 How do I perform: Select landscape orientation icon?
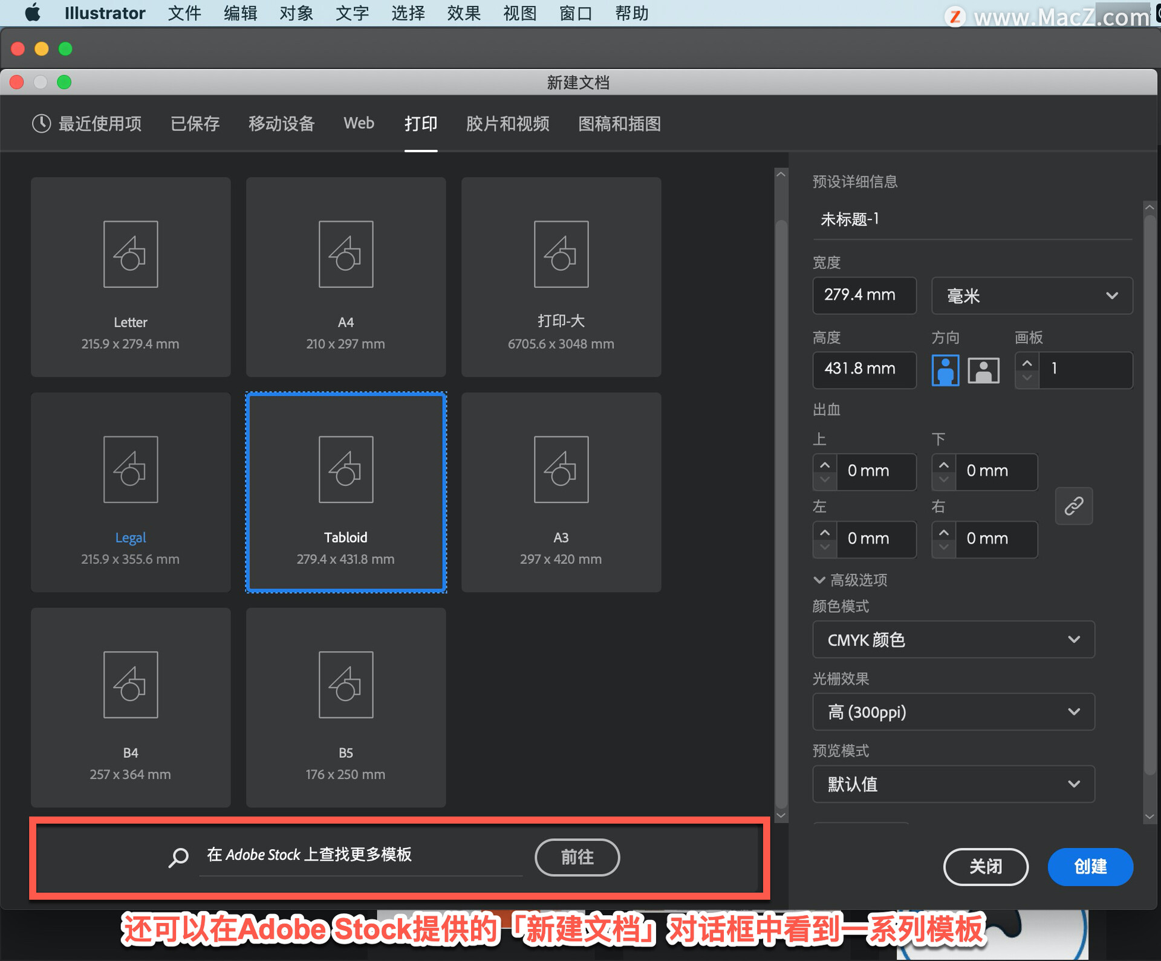pyautogui.click(x=983, y=370)
